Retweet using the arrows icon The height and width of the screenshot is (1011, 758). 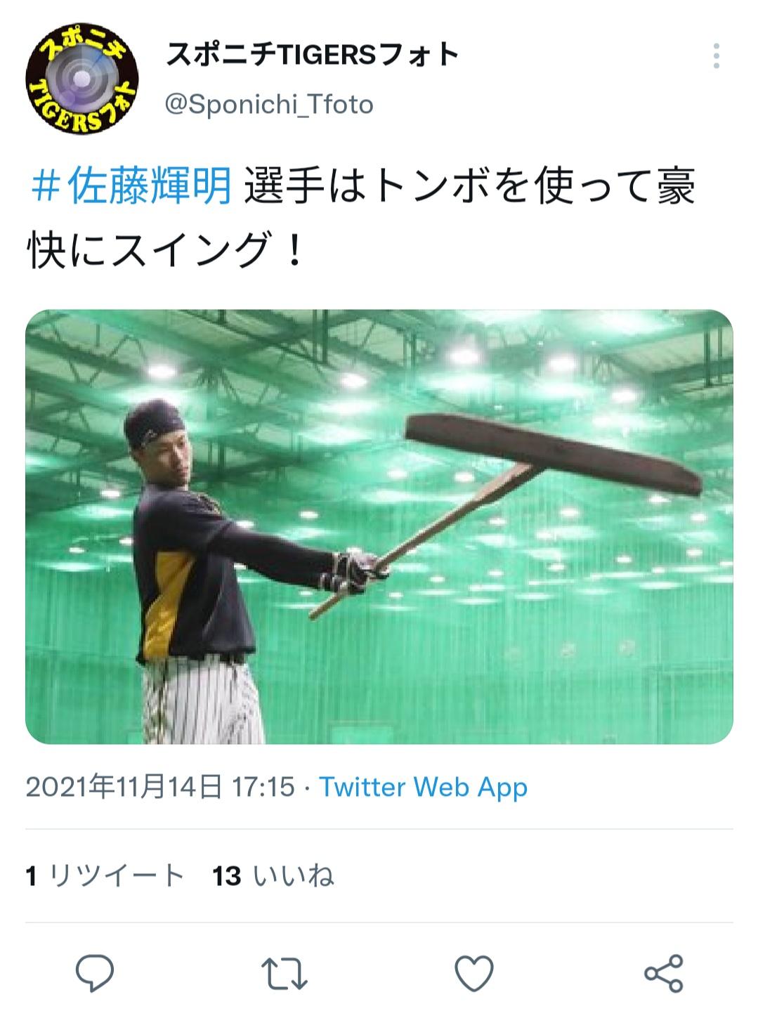pyautogui.click(x=284, y=974)
